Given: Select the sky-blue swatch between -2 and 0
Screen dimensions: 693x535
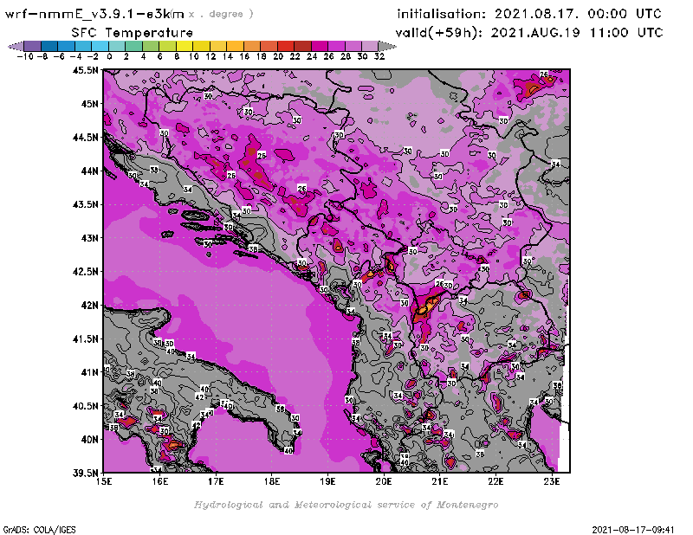Looking at the screenshot, I should pos(100,46).
